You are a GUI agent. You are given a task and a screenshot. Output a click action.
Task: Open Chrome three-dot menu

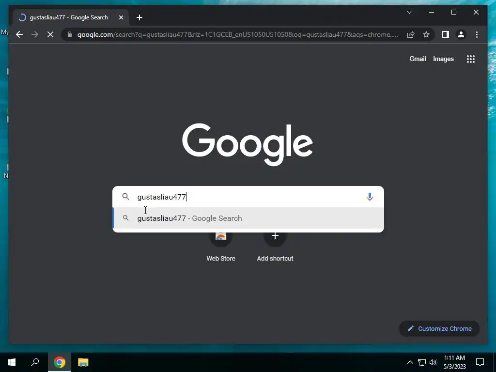[477, 34]
